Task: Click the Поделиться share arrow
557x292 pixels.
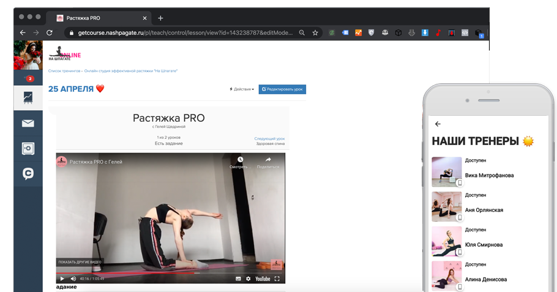Action: [268, 160]
